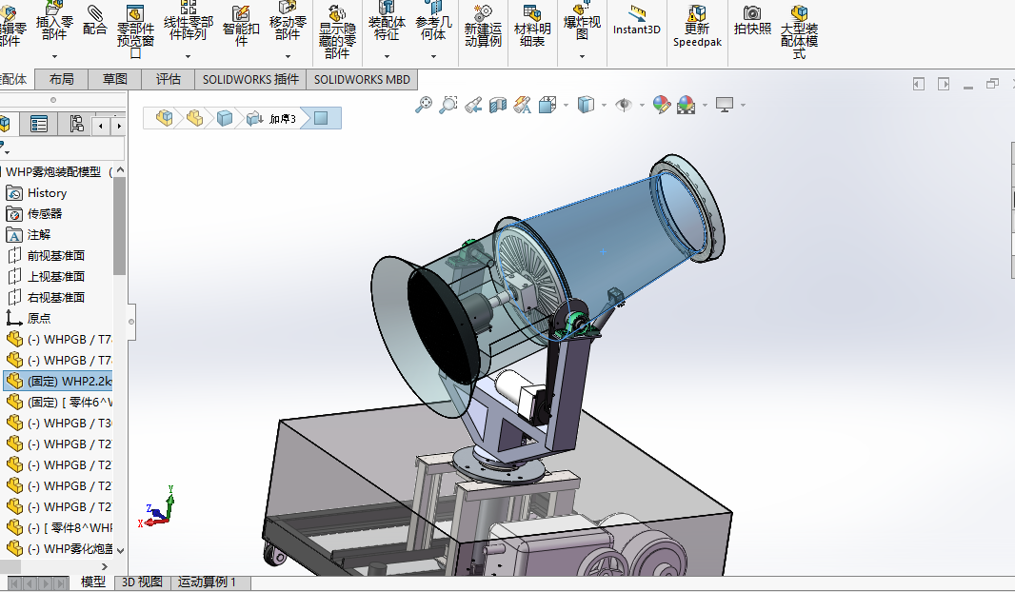This screenshot has height=592, width=1015.
Task: Switch to 布局 tab
Action: (62, 79)
